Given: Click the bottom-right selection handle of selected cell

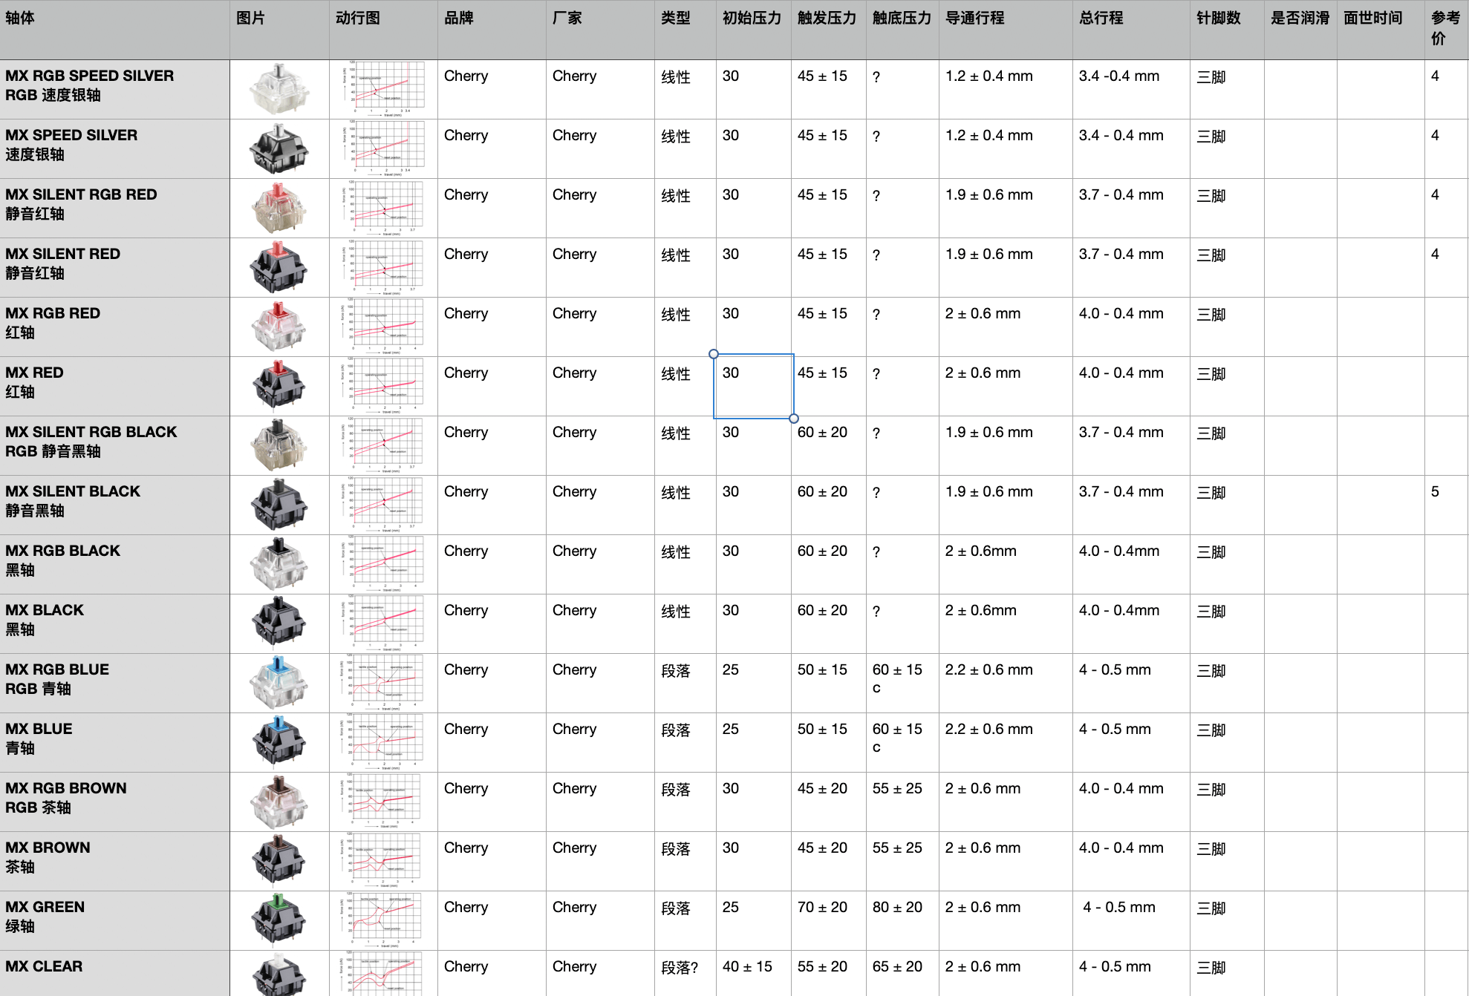Looking at the screenshot, I should (x=794, y=419).
